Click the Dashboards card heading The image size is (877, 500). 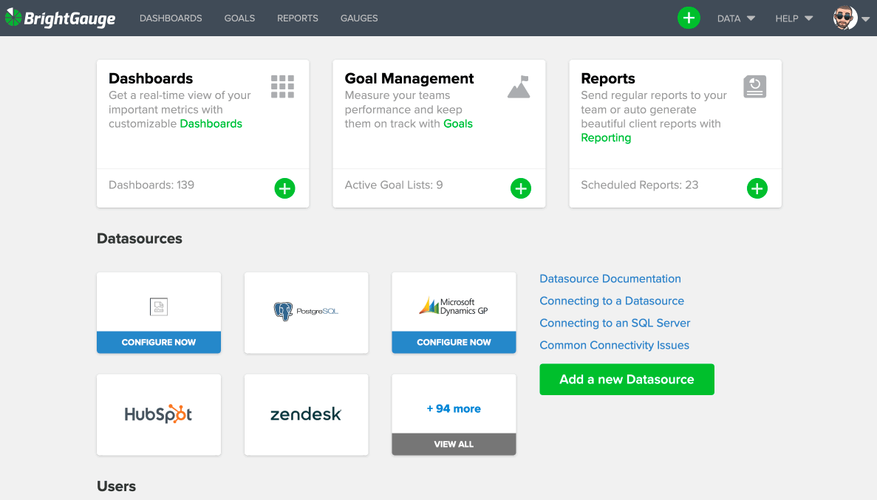coord(151,78)
